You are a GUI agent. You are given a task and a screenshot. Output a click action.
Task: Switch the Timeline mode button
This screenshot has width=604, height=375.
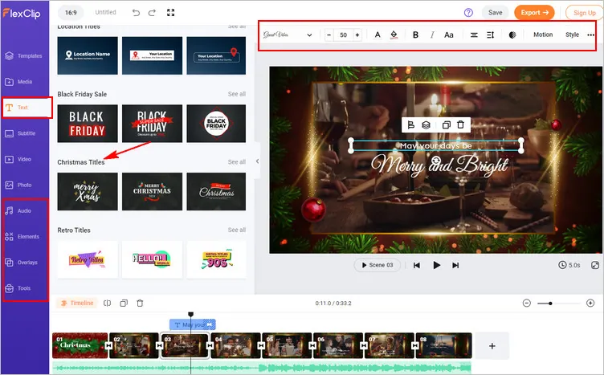pos(77,303)
